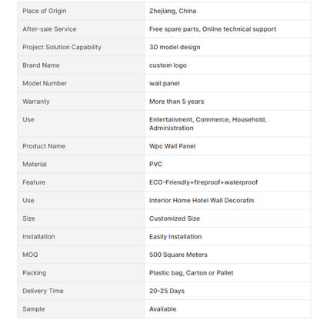The image size is (320, 320).
Task: Select the Zhejiang, China value
Action: [172, 11]
